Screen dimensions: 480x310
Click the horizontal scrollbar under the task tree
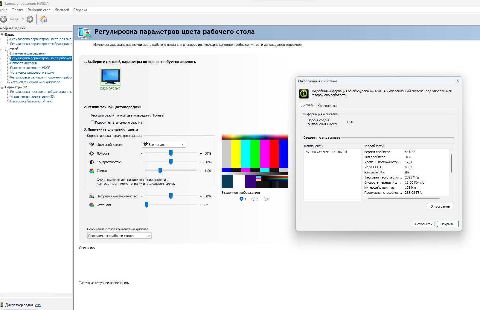29,295
